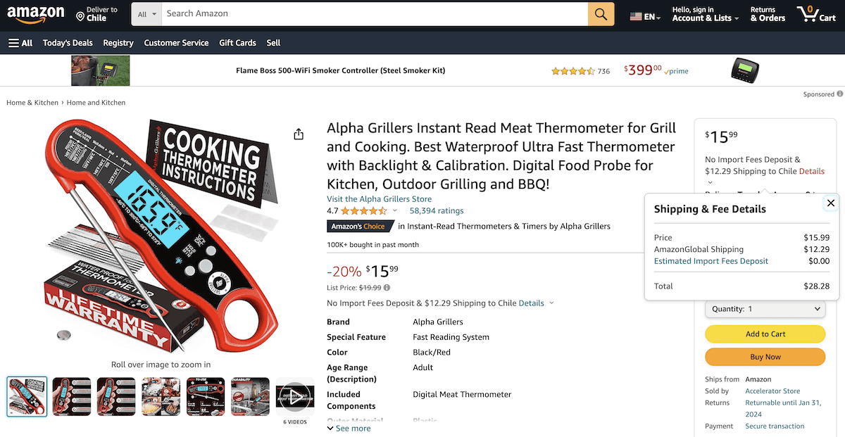Close the Shipping & Fee Details popup

830,203
